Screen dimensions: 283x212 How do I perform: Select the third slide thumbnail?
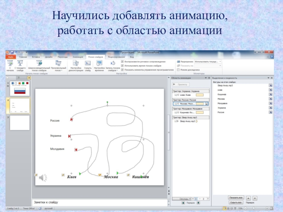19,123
